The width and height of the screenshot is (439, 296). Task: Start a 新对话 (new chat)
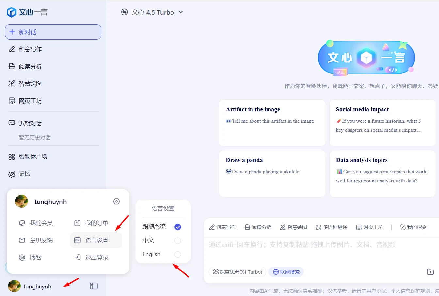53,32
